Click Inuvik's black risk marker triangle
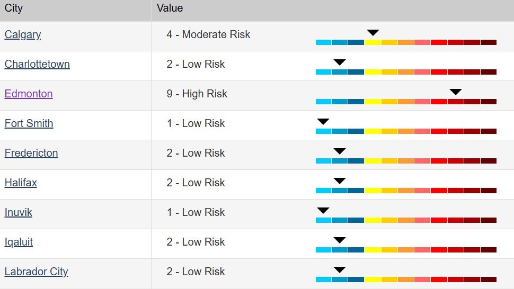The width and height of the screenshot is (514, 289). point(323,211)
